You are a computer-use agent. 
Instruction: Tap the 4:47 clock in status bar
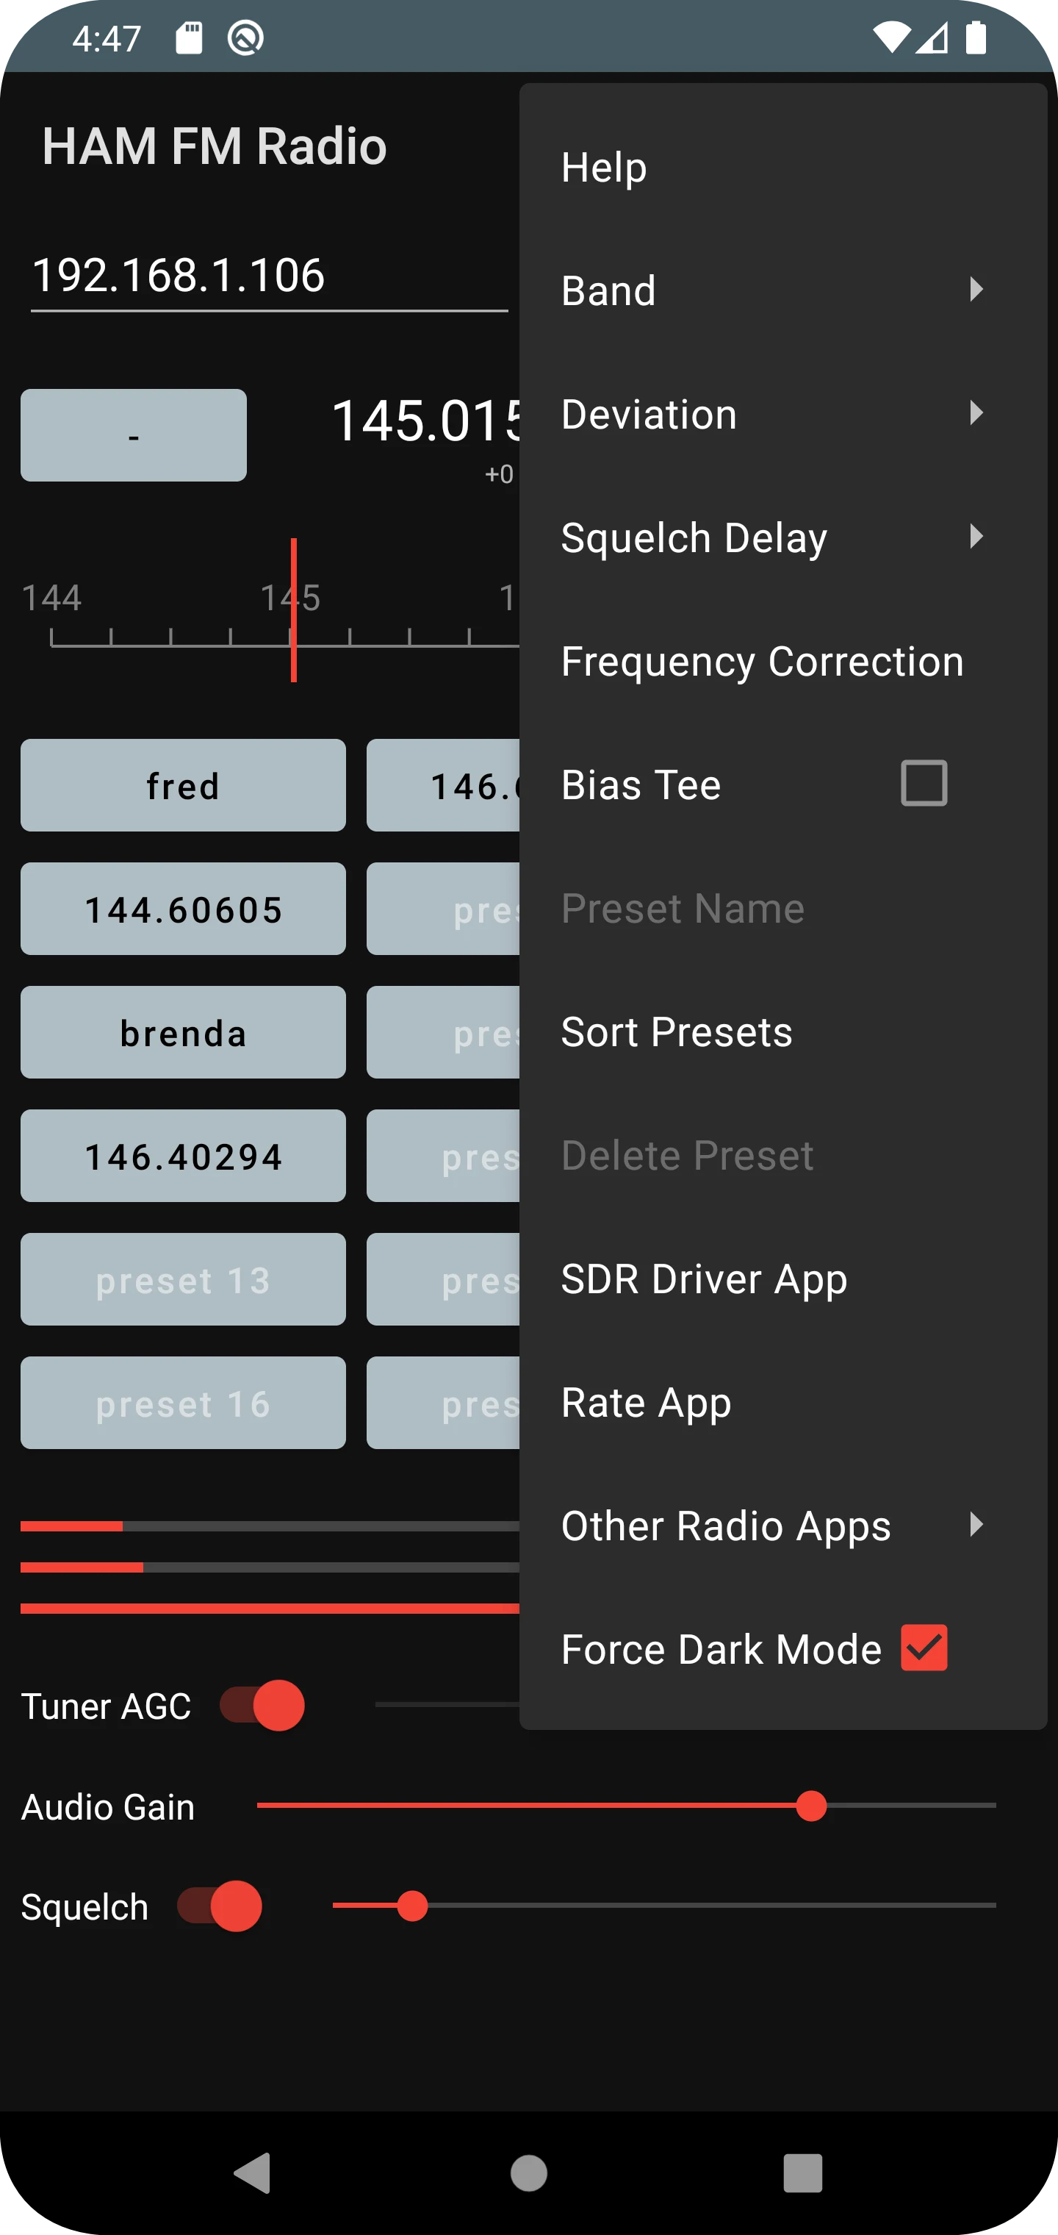point(107,39)
